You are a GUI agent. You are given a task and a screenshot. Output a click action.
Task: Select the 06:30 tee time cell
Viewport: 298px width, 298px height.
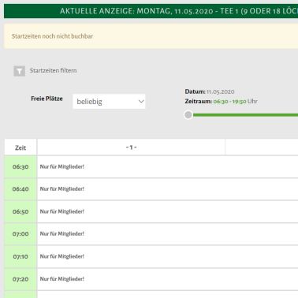tap(20, 167)
